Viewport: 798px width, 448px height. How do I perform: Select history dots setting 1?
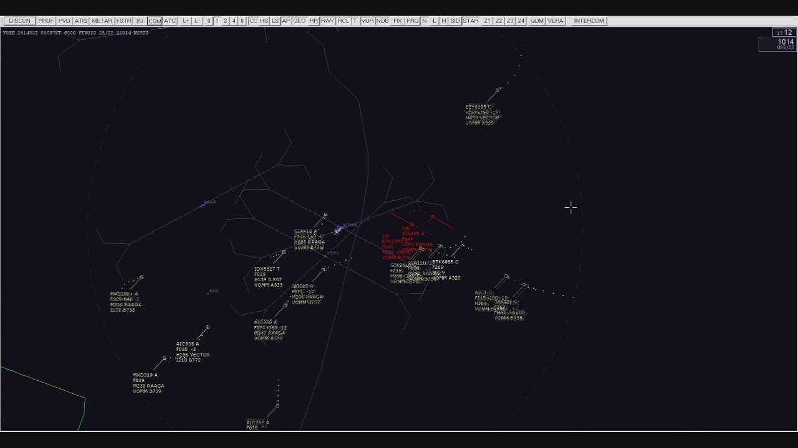(x=217, y=21)
